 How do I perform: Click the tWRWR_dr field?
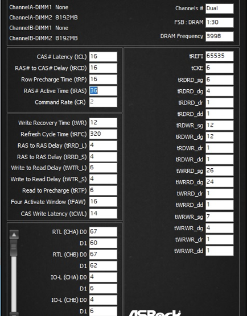(x=220, y=239)
